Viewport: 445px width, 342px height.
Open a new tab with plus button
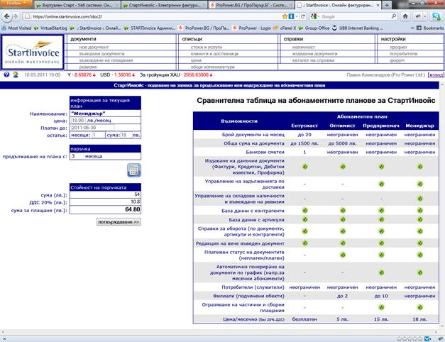tap(387, 5)
